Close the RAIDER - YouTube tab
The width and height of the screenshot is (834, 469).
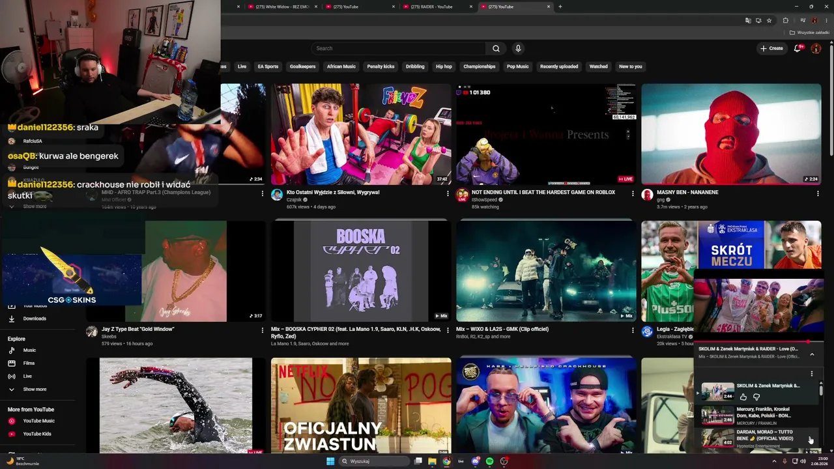471,7
